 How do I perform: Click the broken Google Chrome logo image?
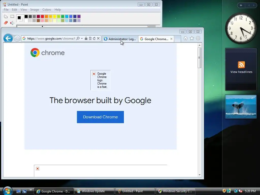tap(100, 80)
